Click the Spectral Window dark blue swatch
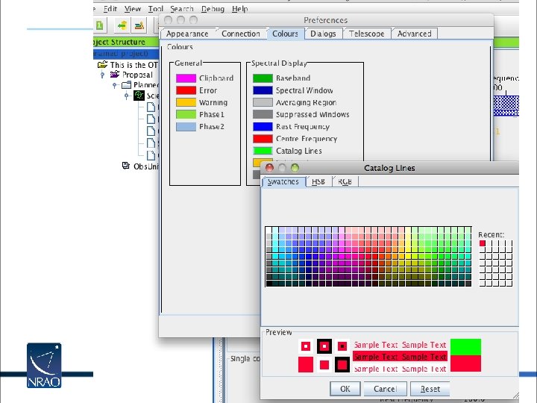This screenshot has height=403, width=537. tap(263, 90)
